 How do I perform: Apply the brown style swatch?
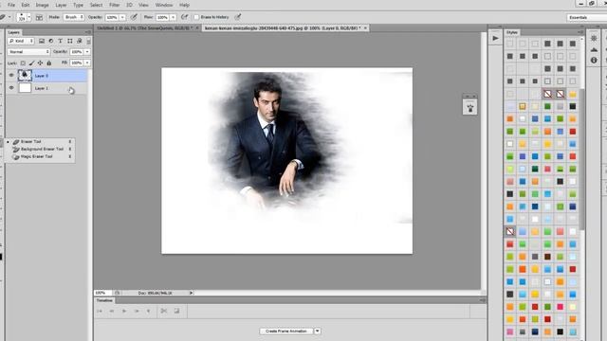pos(547,257)
